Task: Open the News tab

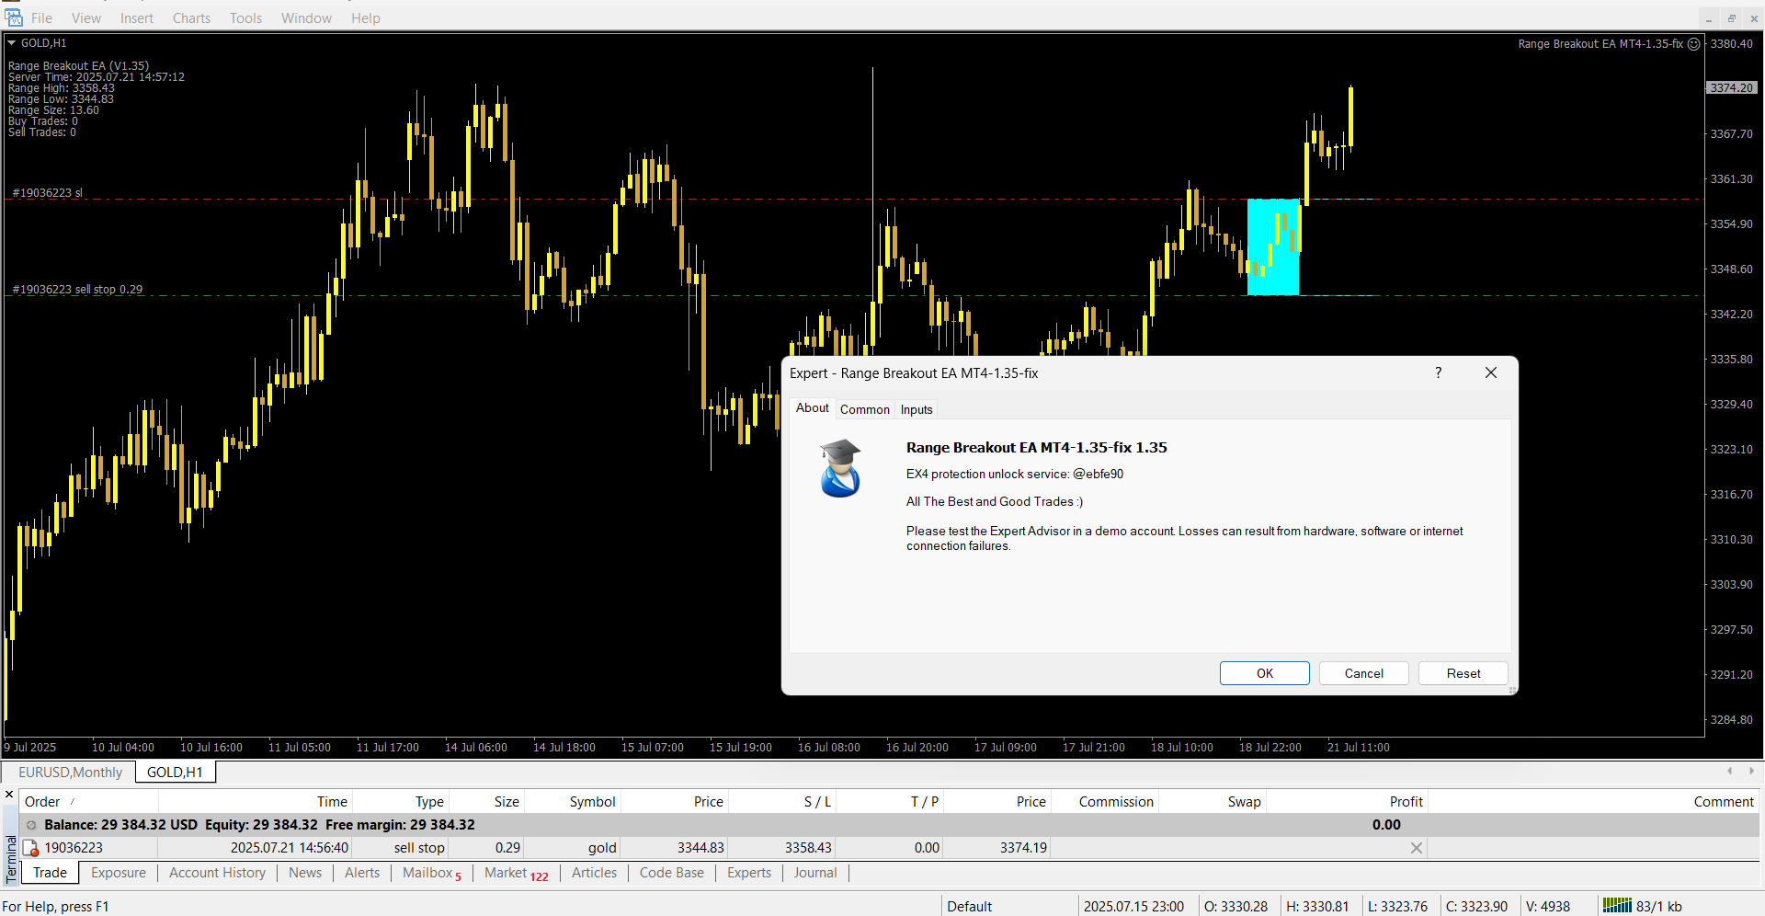Action: (305, 873)
